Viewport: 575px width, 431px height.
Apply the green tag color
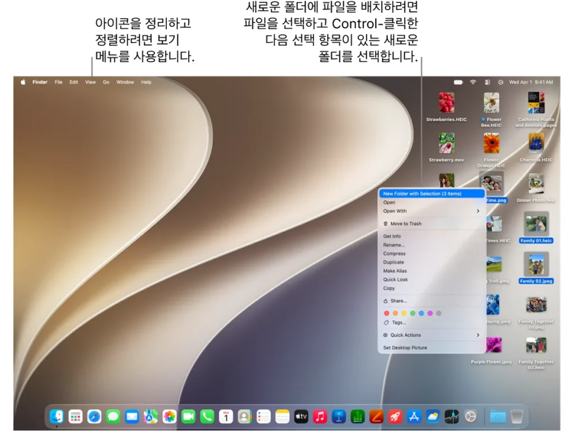(413, 313)
